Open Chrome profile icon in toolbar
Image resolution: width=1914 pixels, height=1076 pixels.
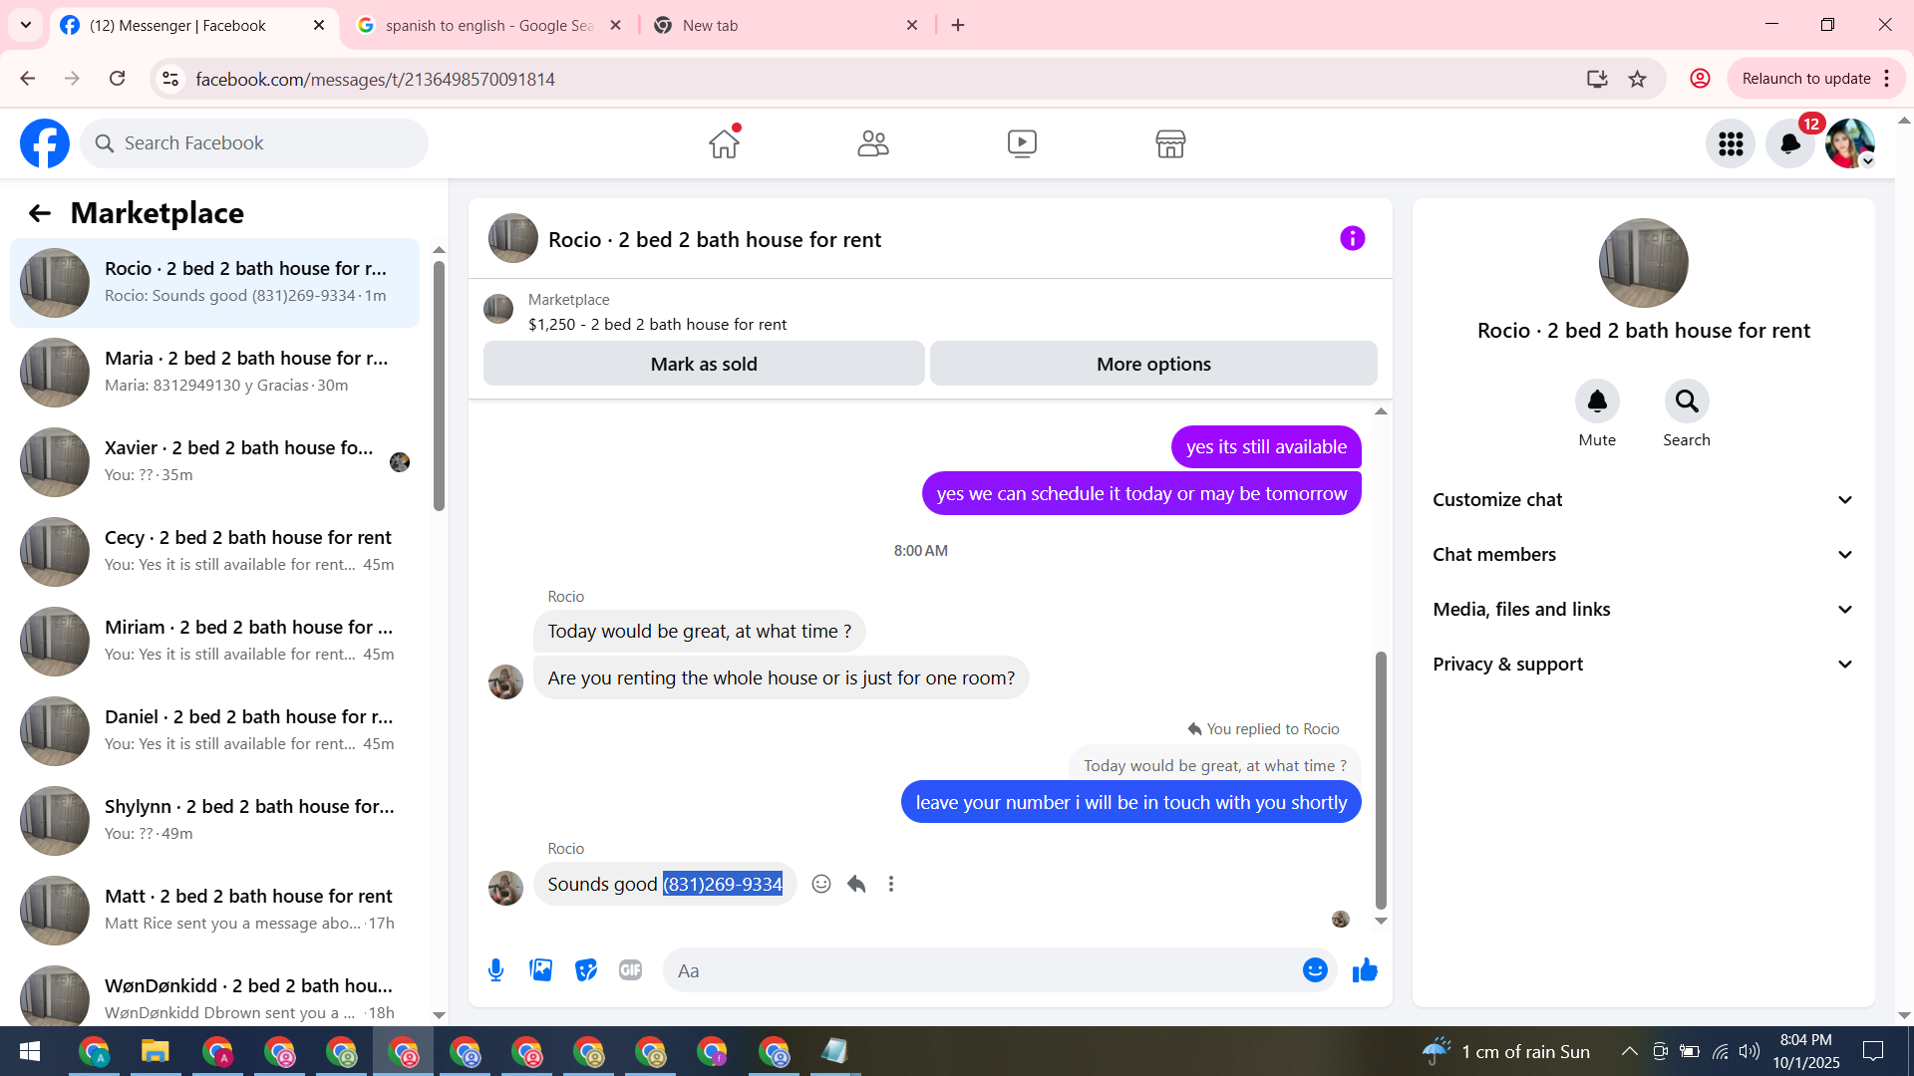click(1700, 79)
